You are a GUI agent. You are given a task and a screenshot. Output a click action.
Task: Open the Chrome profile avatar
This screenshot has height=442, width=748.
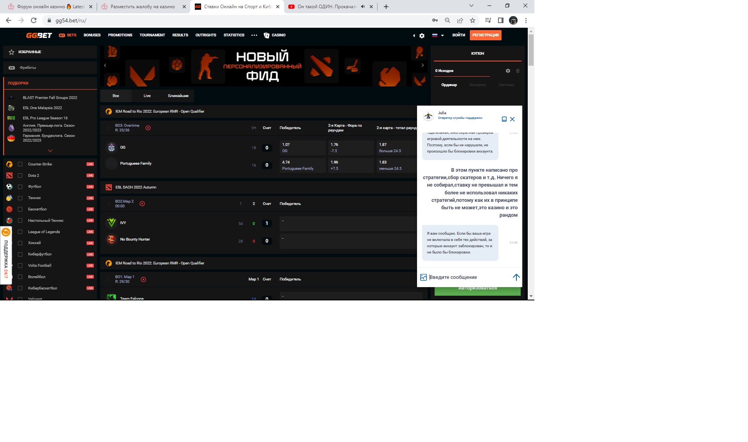(513, 20)
